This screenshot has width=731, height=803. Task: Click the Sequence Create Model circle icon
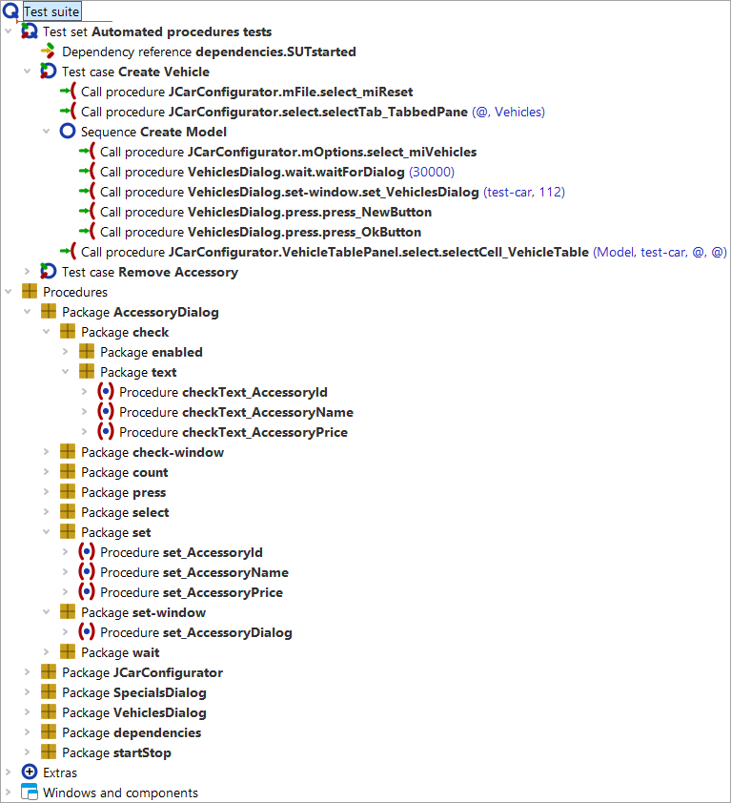point(68,132)
